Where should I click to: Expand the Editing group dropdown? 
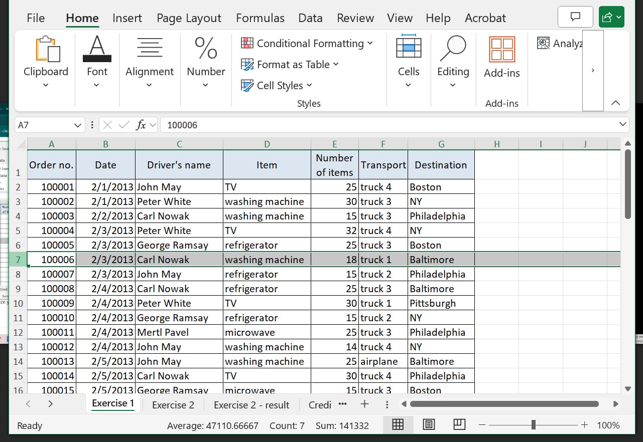(x=453, y=84)
